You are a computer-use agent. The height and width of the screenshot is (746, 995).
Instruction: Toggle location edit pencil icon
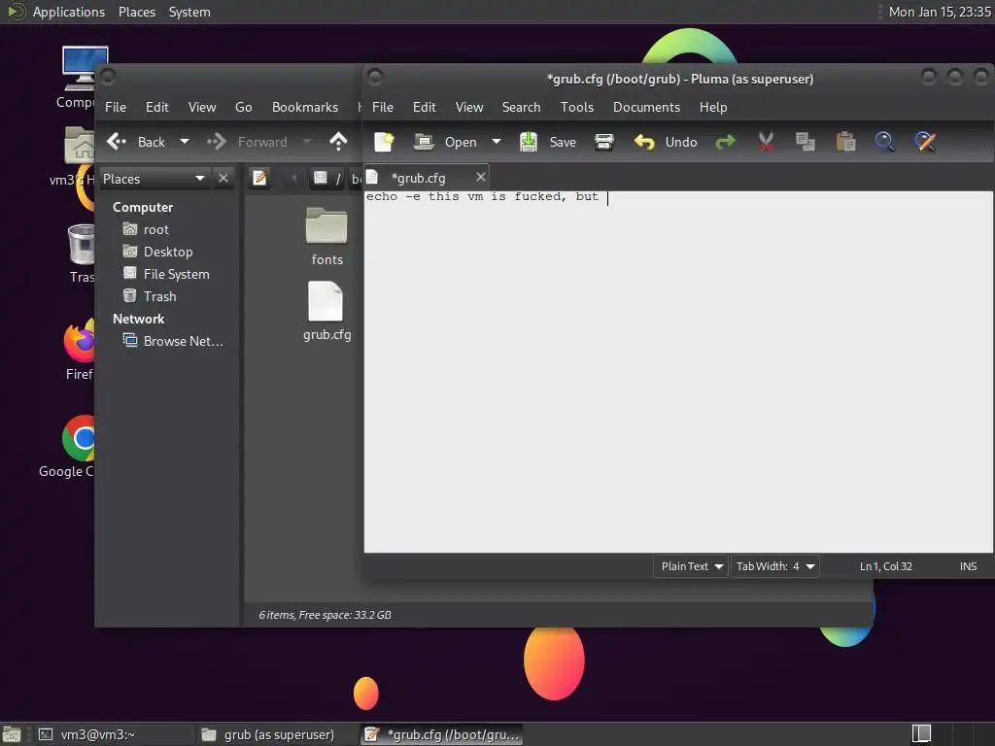coord(259,179)
